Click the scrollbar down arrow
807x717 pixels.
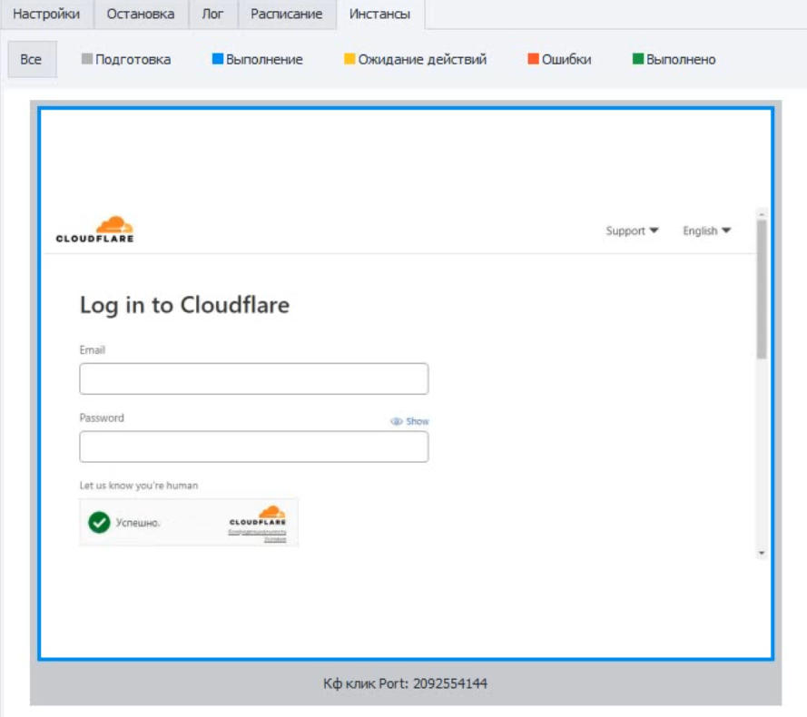tap(762, 554)
